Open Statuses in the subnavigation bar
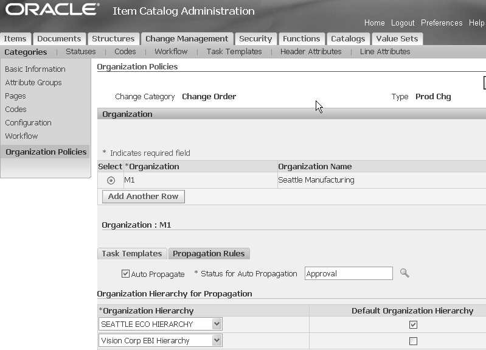Screen dimensions: 486x350 (x=80, y=52)
